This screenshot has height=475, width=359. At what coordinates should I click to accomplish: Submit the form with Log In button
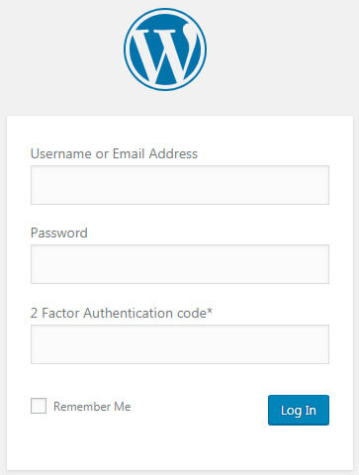point(299,410)
